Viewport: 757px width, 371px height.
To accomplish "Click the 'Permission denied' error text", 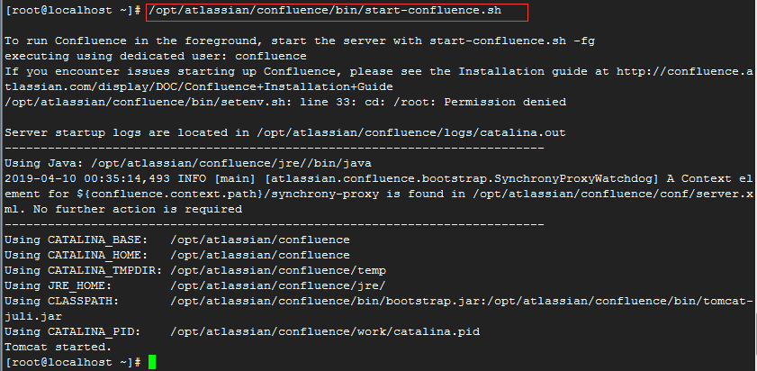I will [506, 103].
